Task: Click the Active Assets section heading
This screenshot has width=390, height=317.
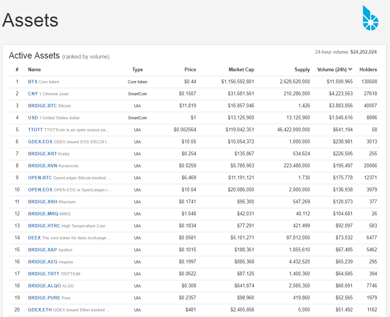Action: point(34,56)
